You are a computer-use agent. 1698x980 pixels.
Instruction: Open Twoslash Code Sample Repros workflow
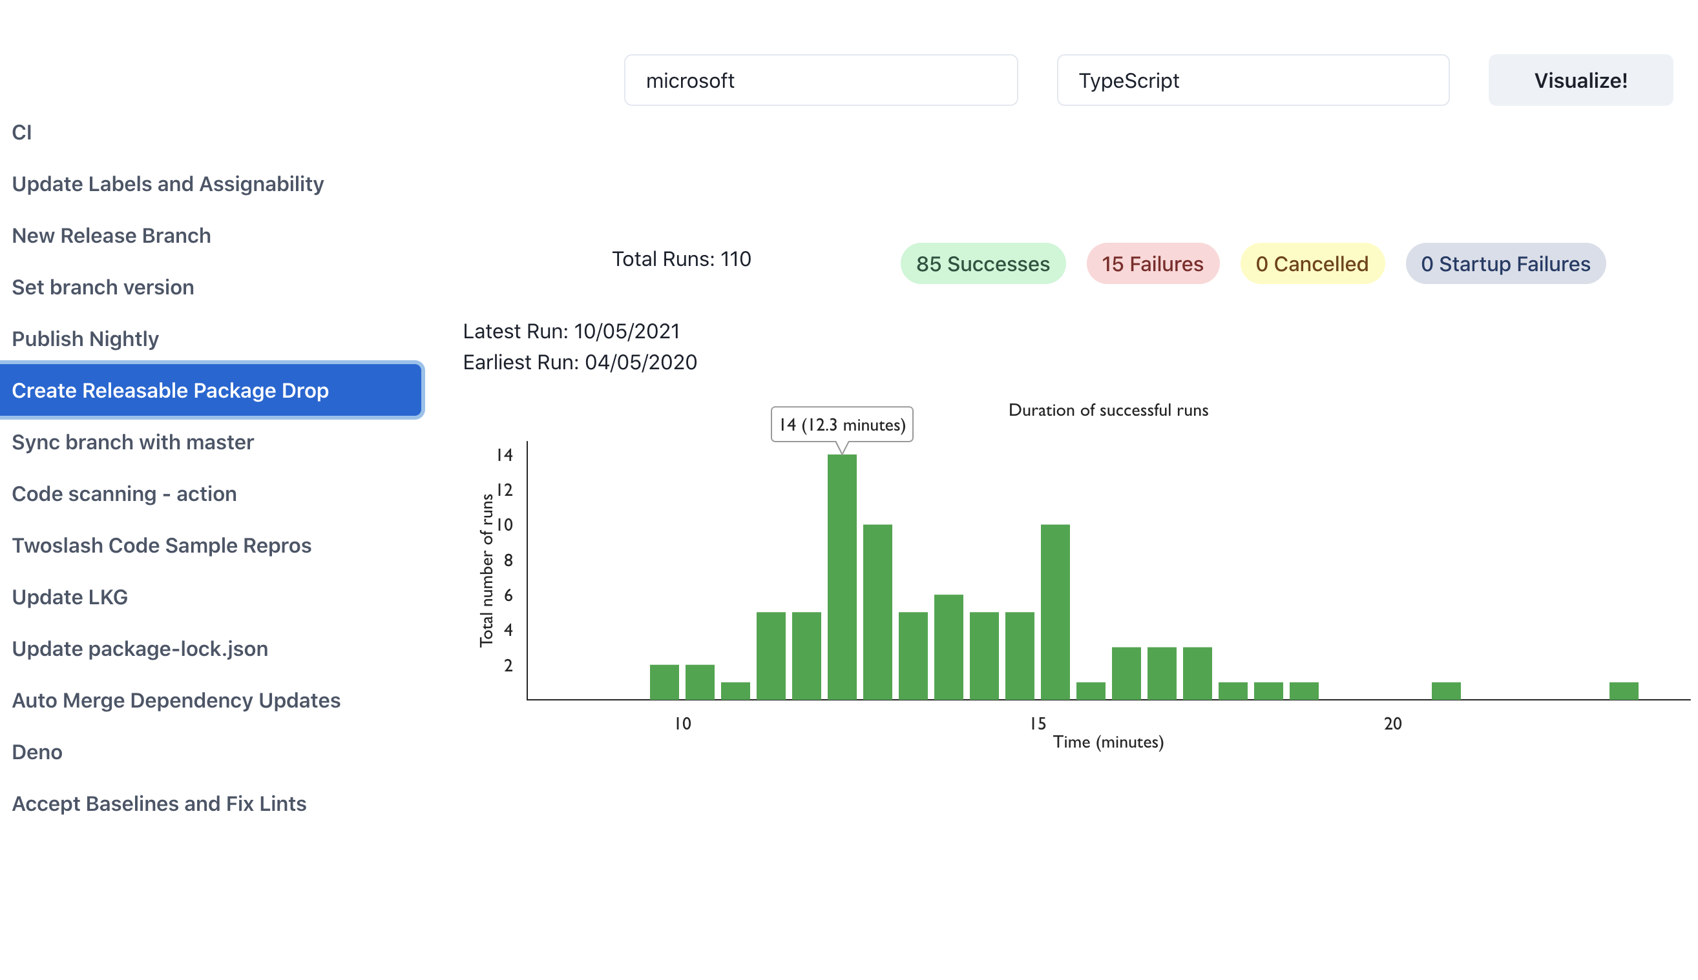tap(162, 545)
